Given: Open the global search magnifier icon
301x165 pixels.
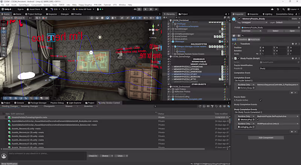Looking at the screenshot, I should 284,9.
